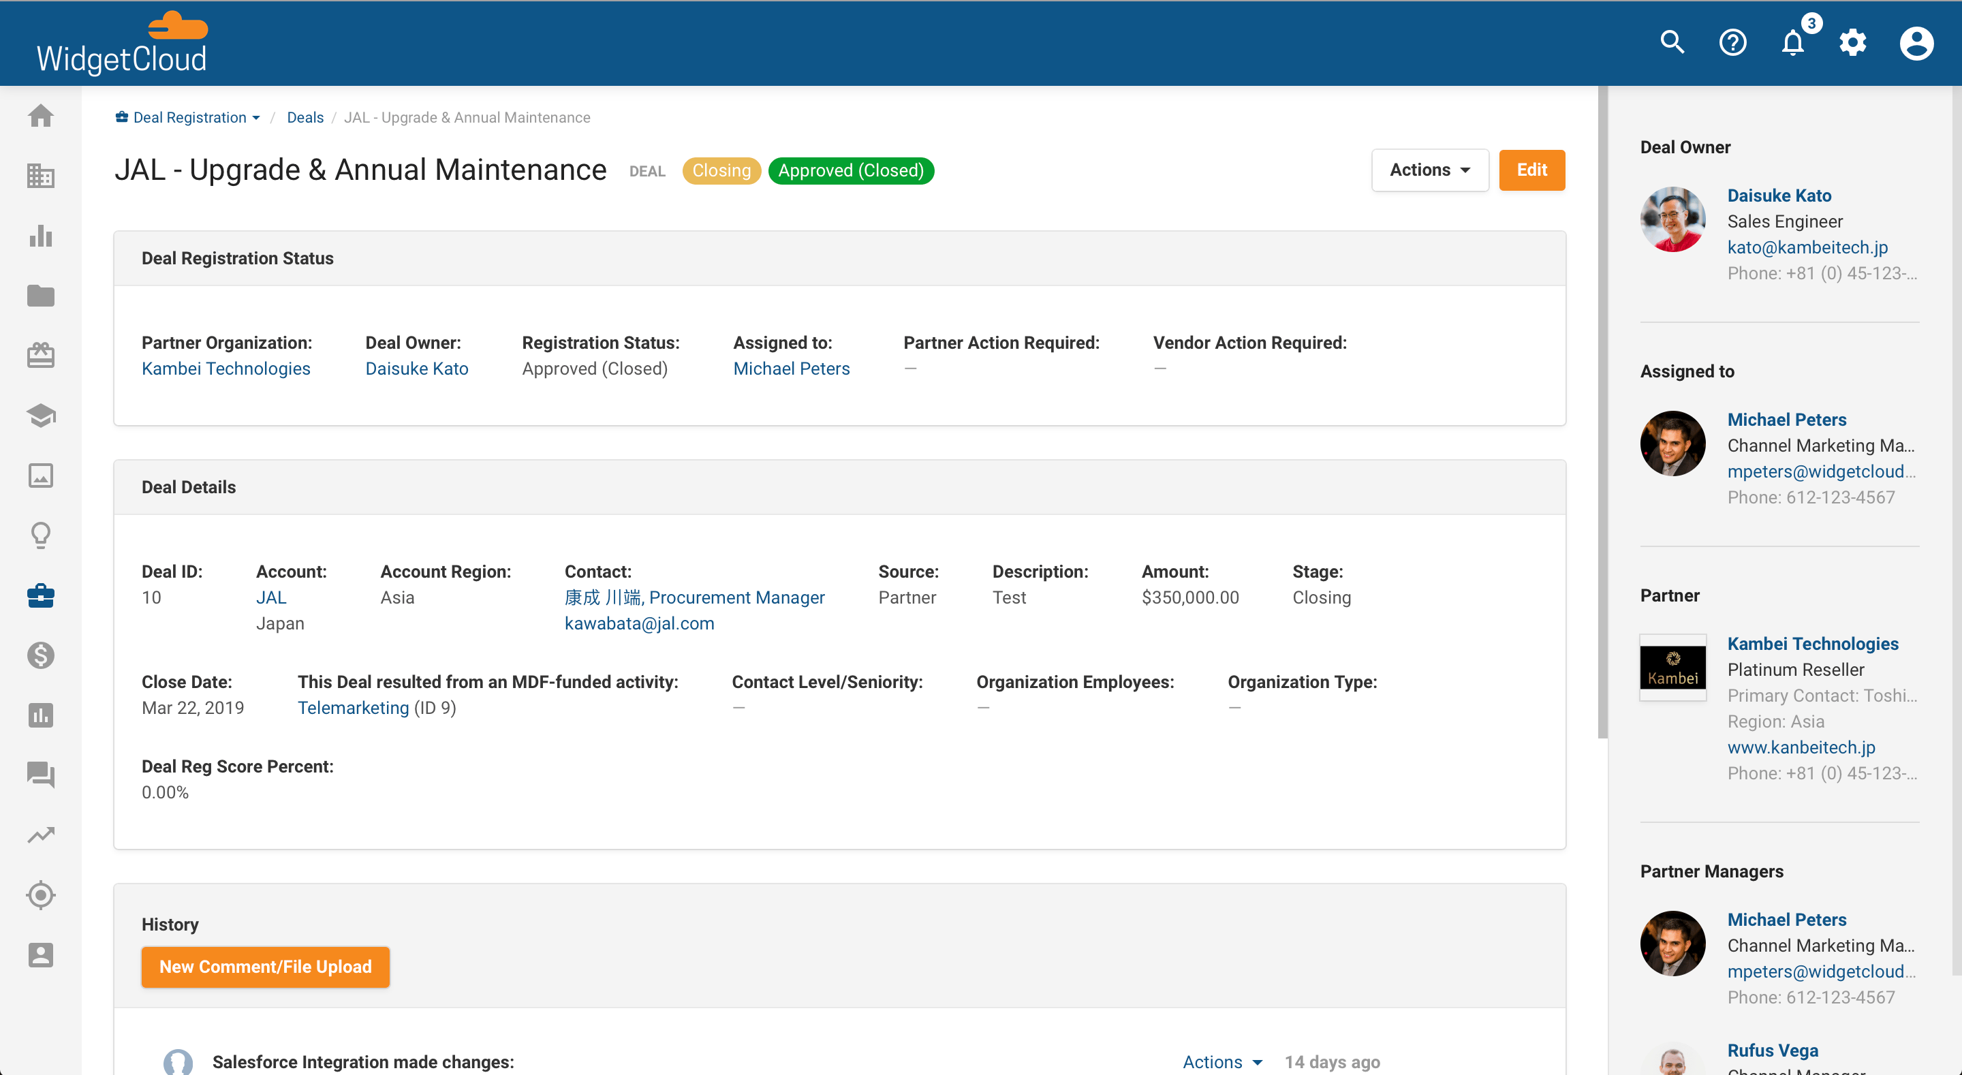
Task: Open notifications bell with 3 alerts
Action: pyautogui.click(x=1792, y=43)
